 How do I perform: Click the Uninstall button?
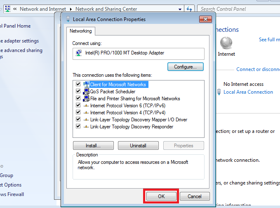[138, 146]
